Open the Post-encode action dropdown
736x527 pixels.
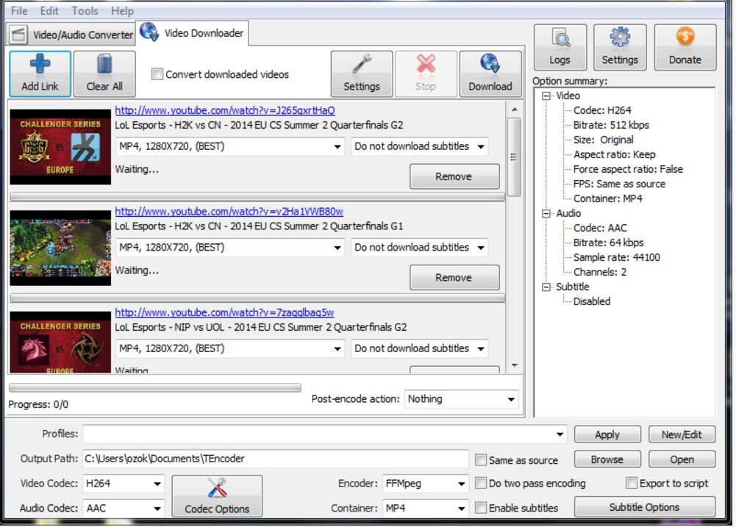coord(511,399)
